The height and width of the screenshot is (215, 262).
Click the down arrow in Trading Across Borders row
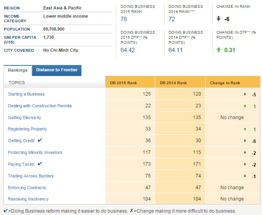(244, 176)
